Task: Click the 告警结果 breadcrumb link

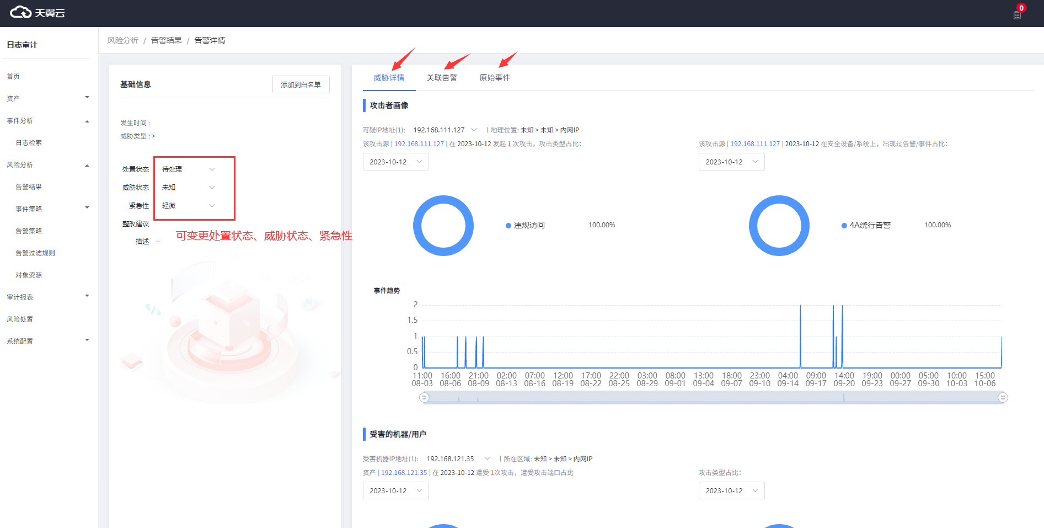Action: click(166, 40)
